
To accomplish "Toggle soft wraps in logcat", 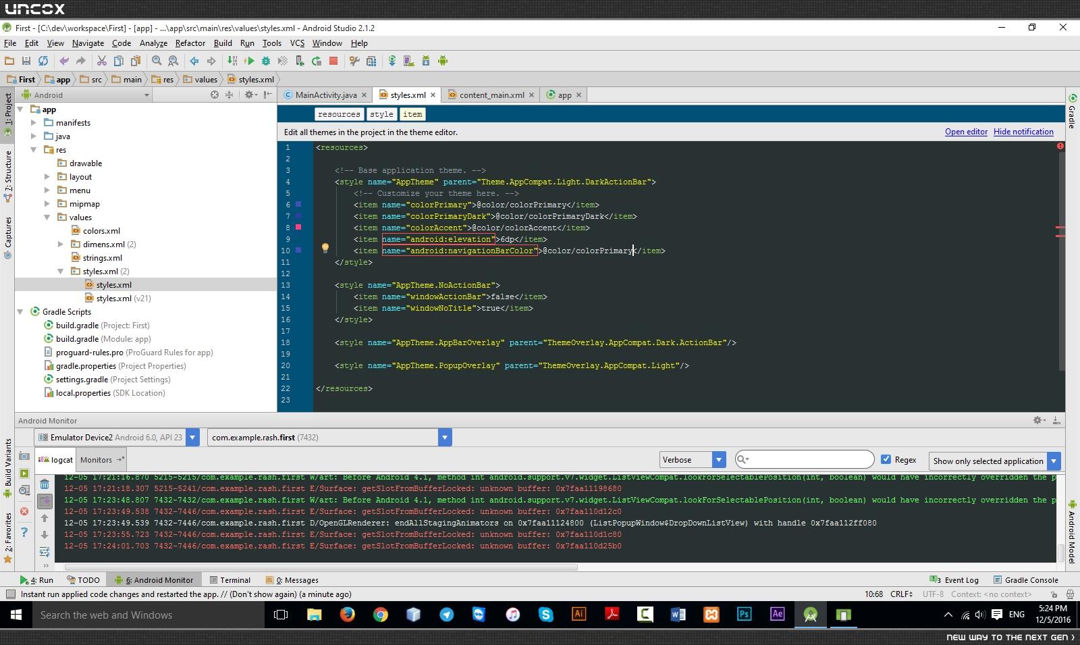I will 45,552.
